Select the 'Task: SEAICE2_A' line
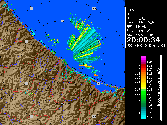 140,22
